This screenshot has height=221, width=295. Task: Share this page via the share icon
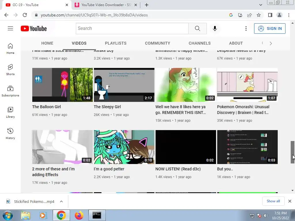click(x=249, y=15)
